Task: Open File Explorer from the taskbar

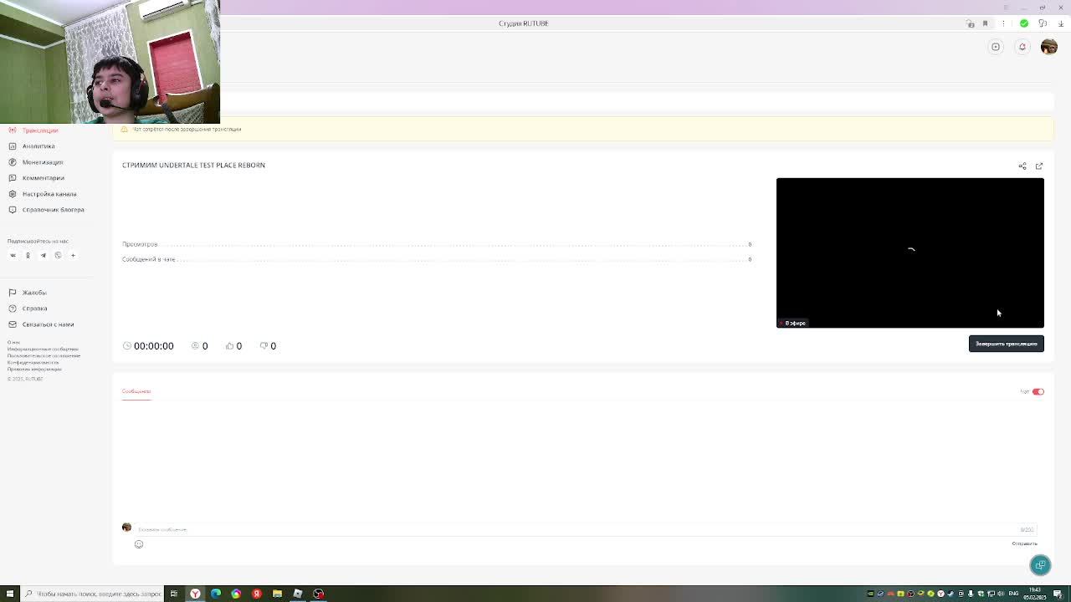Action: point(277,594)
